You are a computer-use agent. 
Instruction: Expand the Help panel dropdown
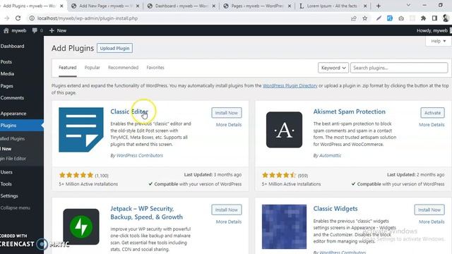[439, 41]
